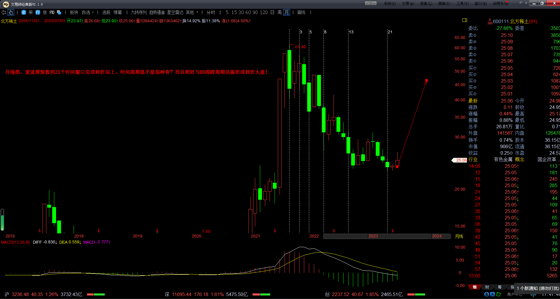The image size is (560, 299).
Task: Click the 深 11095.44 index readout
Action: pyautogui.click(x=206, y=294)
